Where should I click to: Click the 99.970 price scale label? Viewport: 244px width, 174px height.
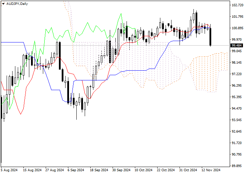237,40
